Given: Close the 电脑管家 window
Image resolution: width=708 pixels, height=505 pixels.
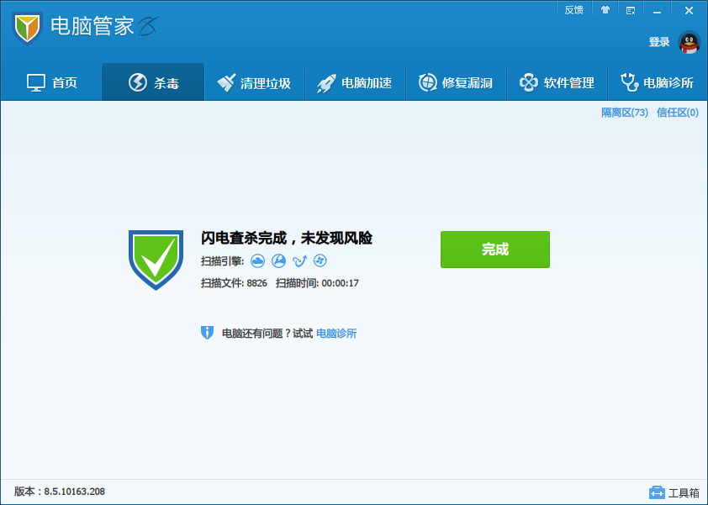Looking at the screenshot, I should click(689, 10).
